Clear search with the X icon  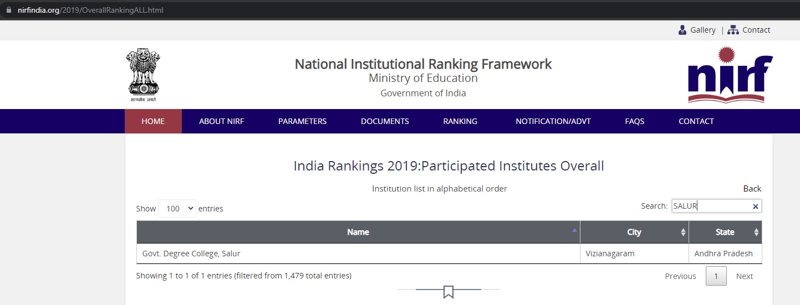755,206
